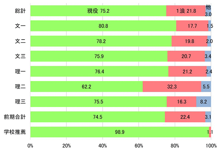The width and height of the screenshot is (218, 151).
Task: Select the 前期合計 red segment 22.4
Action: tap(185, 117)
